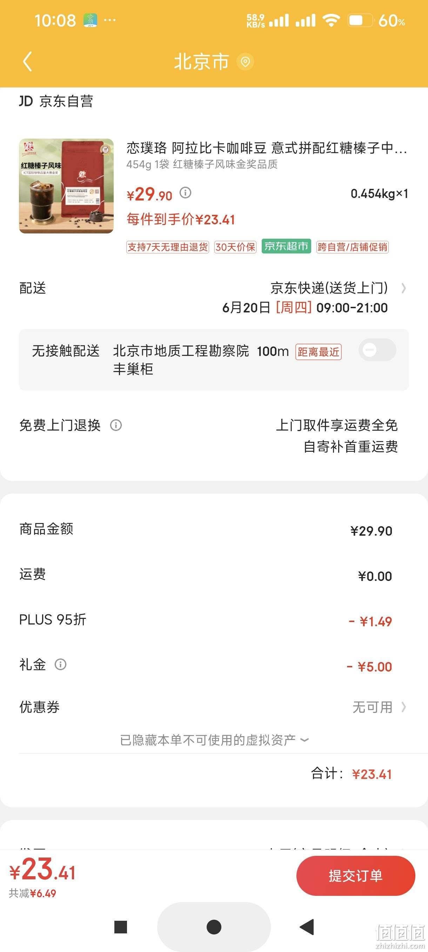Tap the back arrow icon
Screen dimensions: 428x952
tap(28, 61)
